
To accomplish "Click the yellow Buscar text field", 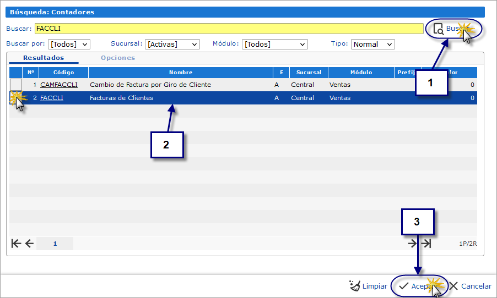I will point(229,29).
